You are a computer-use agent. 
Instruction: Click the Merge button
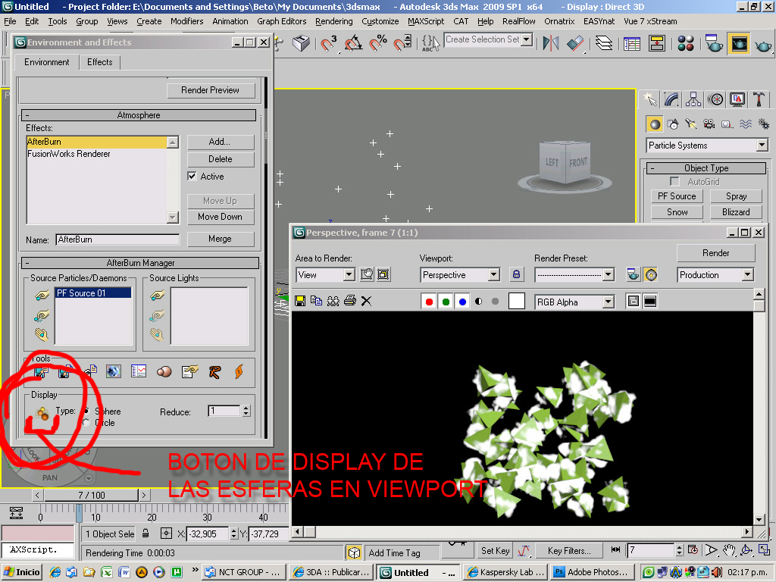click(221, 239)
